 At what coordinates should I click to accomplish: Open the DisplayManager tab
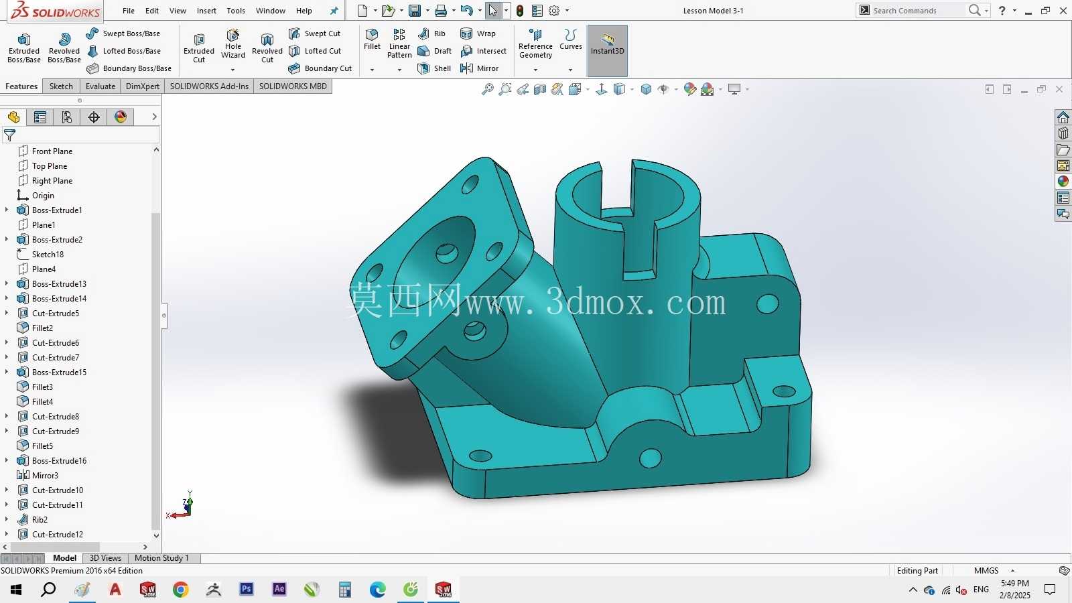click(121, 117)
